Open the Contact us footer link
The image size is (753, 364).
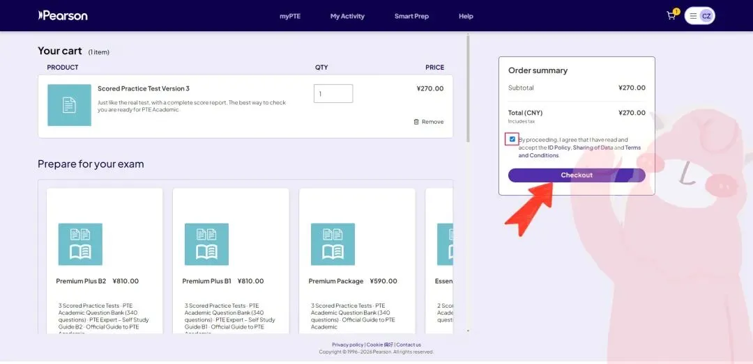click(409, 345)
